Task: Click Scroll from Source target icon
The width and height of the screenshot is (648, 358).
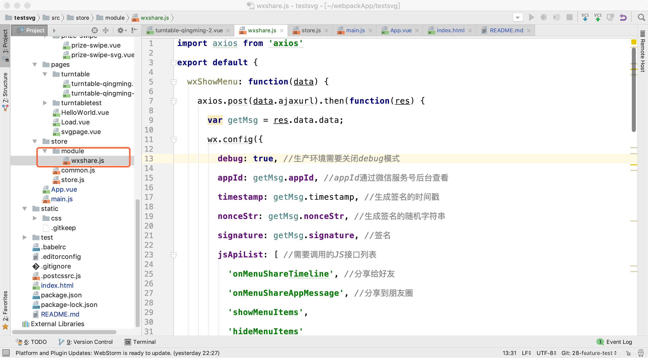Action: pos(94,30)
